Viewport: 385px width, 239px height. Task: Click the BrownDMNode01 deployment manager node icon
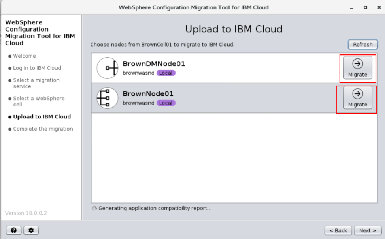click(108, 68)
